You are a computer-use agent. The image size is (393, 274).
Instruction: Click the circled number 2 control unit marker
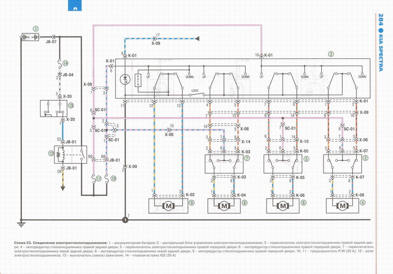(330, 54)
